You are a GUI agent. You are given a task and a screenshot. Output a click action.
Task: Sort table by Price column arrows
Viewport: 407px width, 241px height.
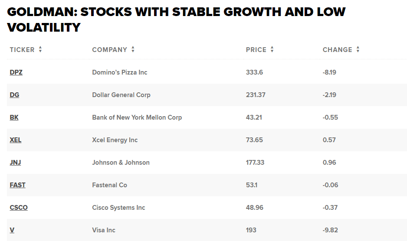[x=272, y=49]
